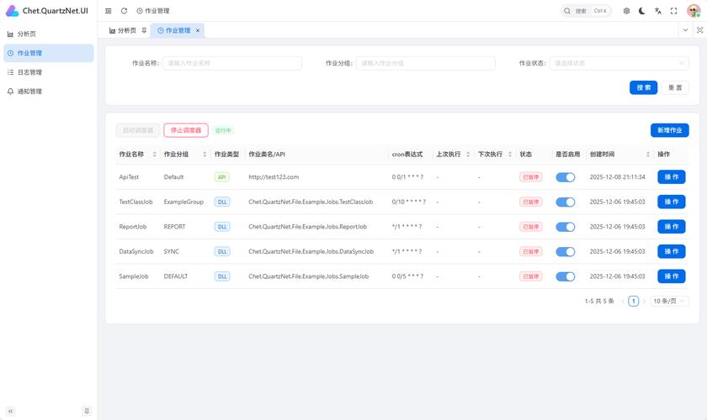
Task: Click the pin icon on the 分析页 tab
Action: tap(144, 30)
